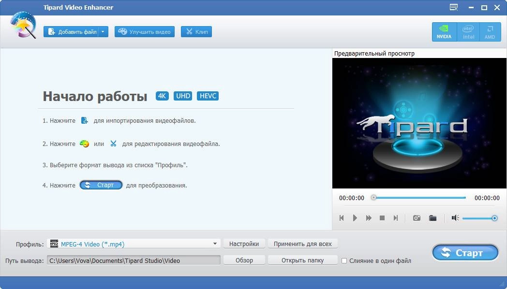Open the Клип trimming tool
This screenshot has height=289, width=507.
(x=196, y=31)
